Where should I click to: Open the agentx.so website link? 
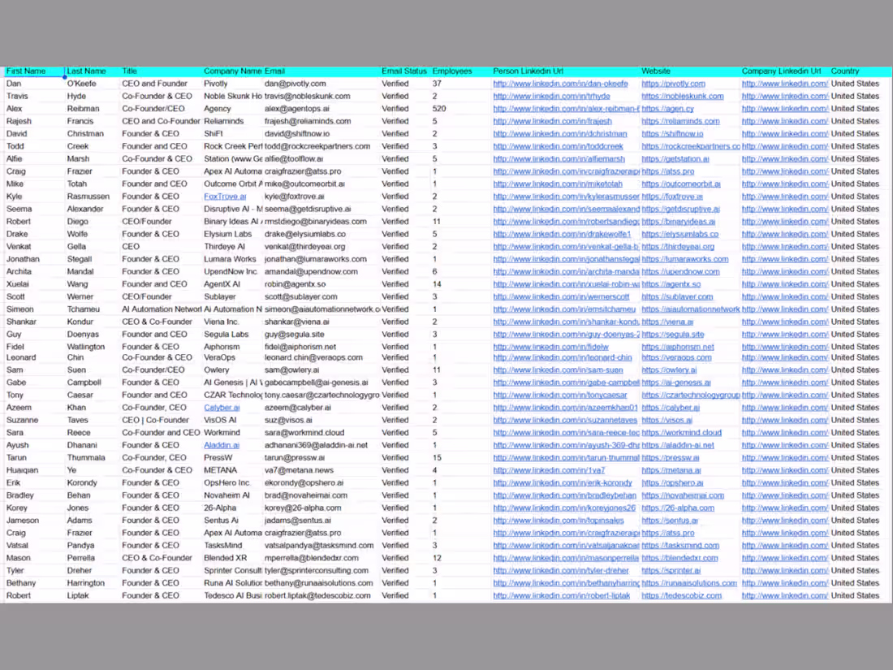coord(671,284)
